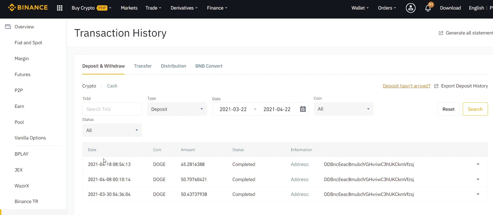This screenshot has width=493, height=215.
Task: Open the date range calendar picker
Action: click(x=303, y=109)
